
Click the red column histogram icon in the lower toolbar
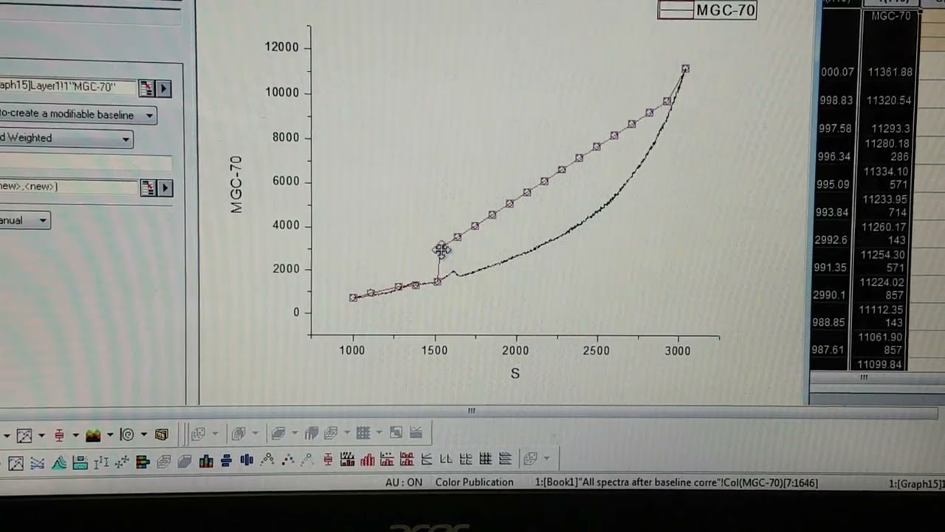368,460
